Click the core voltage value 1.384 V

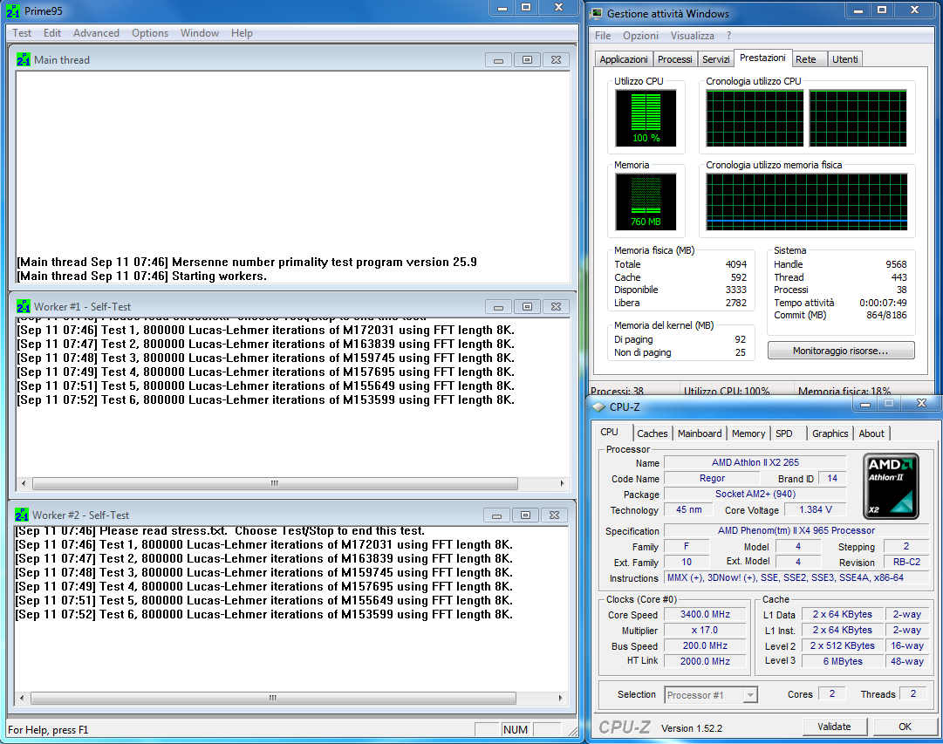point(816,509)
